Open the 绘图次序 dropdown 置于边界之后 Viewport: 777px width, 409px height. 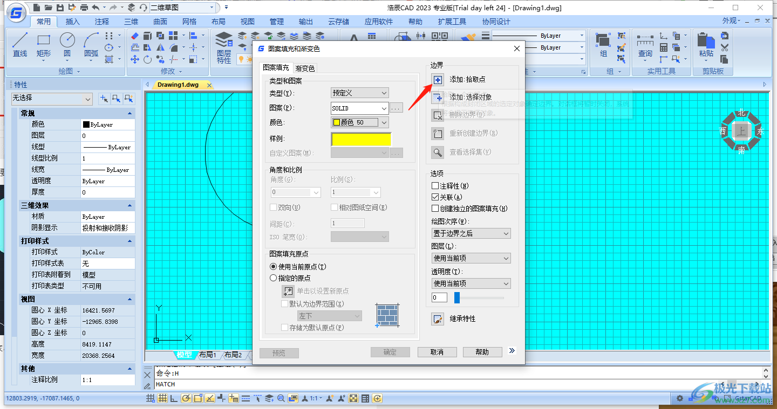[x=472, y=233]
